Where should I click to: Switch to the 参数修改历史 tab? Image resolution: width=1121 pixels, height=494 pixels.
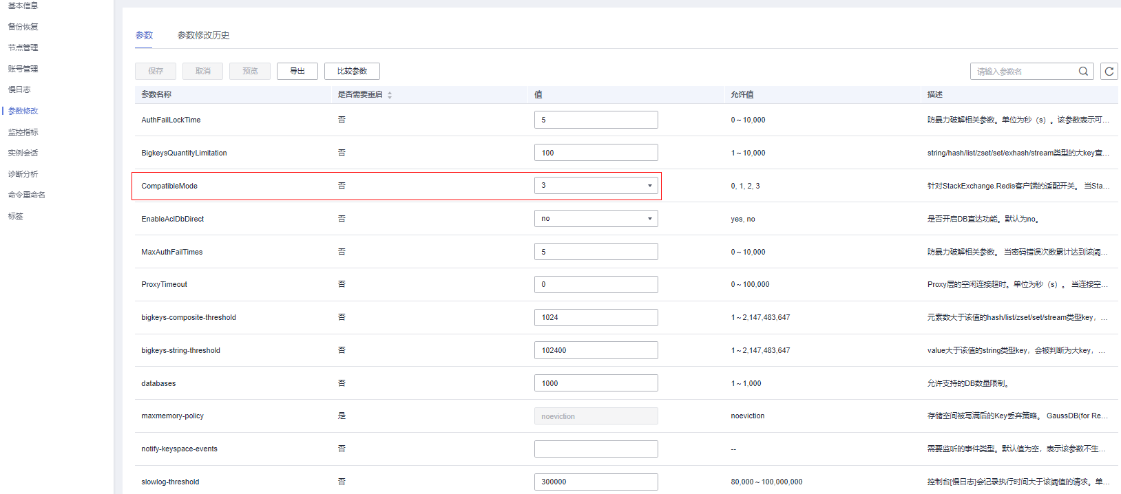click(203, 35)
